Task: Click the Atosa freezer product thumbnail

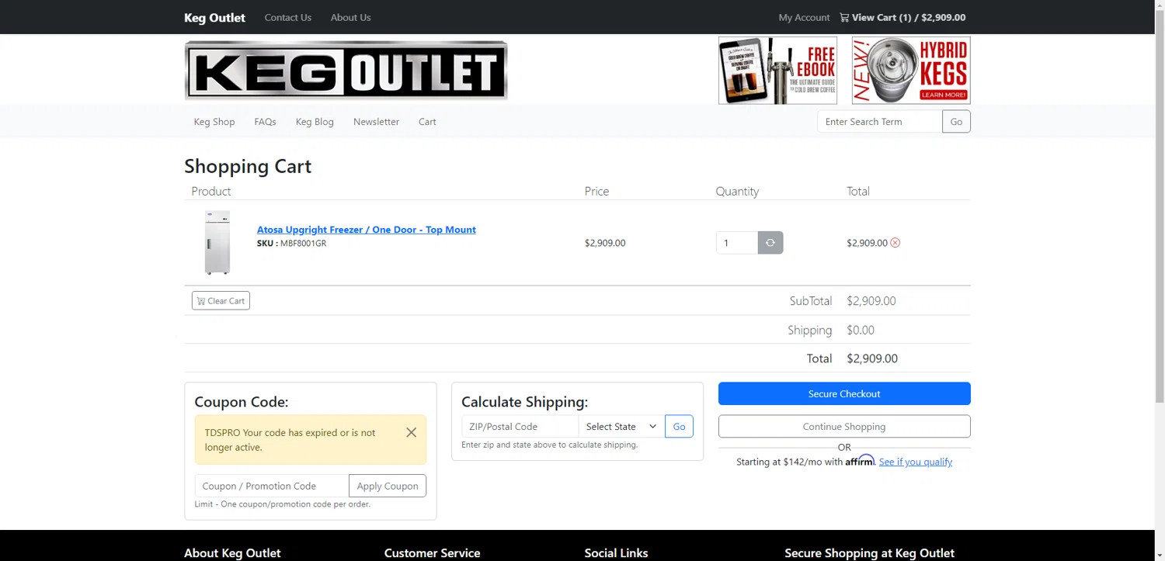Action: pos(217,243)
